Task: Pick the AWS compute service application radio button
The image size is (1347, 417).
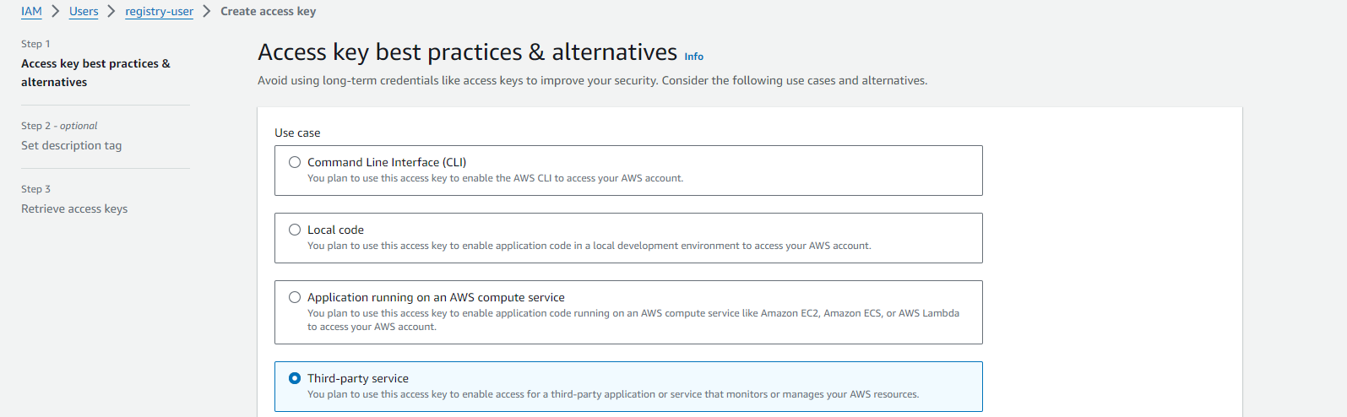Action: coord(295,297)
